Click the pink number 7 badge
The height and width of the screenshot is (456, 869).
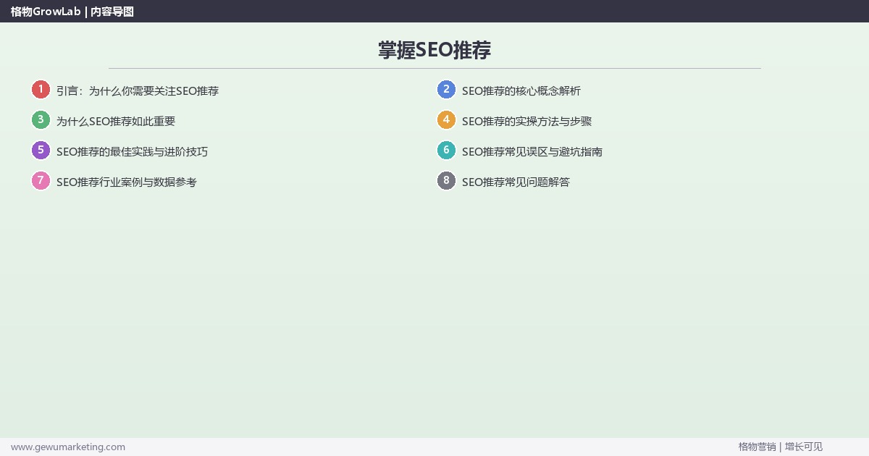click(x=41, y=181)
